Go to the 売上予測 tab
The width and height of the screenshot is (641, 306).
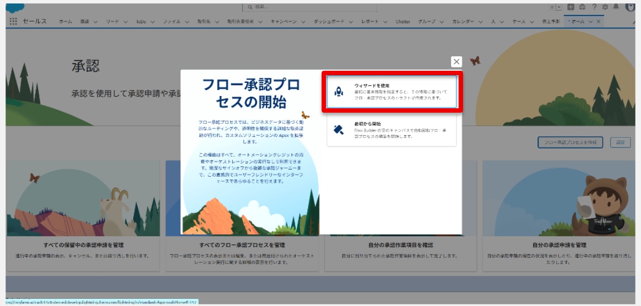point(551,22)
